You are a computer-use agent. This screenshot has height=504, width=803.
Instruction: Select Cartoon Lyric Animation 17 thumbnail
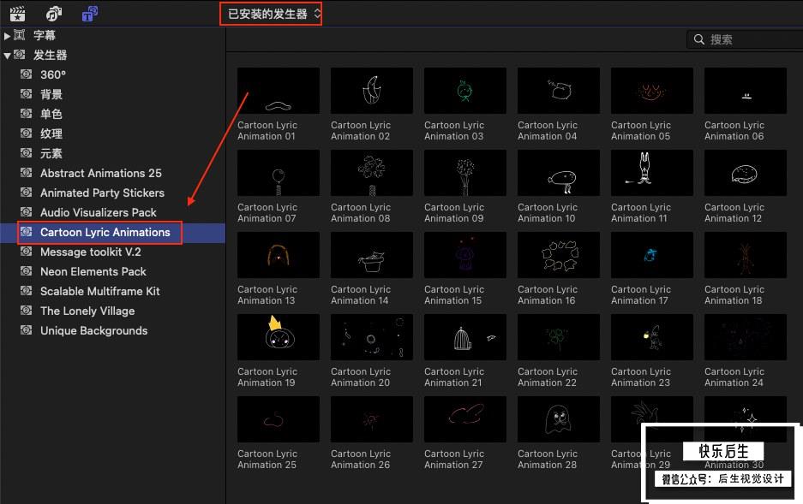pos(652,255)
